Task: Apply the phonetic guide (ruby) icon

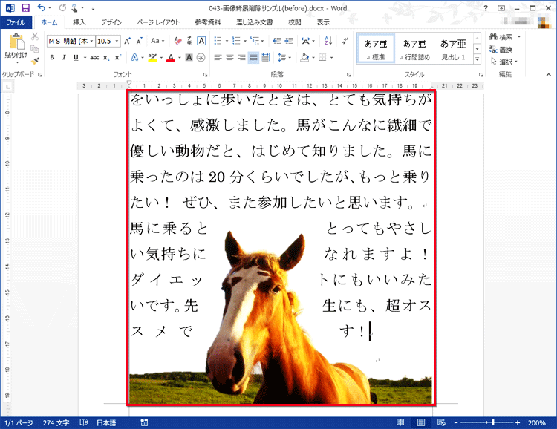Action: pyautogui.click(x=189, y=42)
